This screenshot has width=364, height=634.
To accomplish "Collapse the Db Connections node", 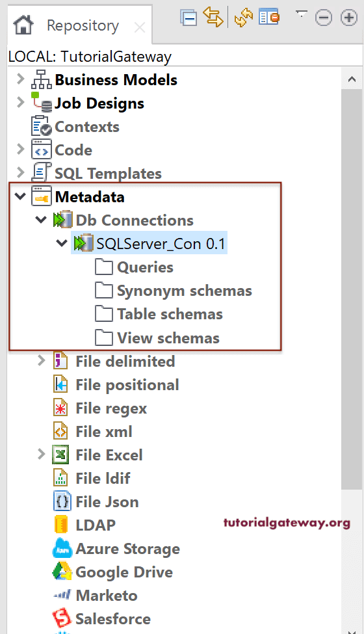I will pos(41,220).
